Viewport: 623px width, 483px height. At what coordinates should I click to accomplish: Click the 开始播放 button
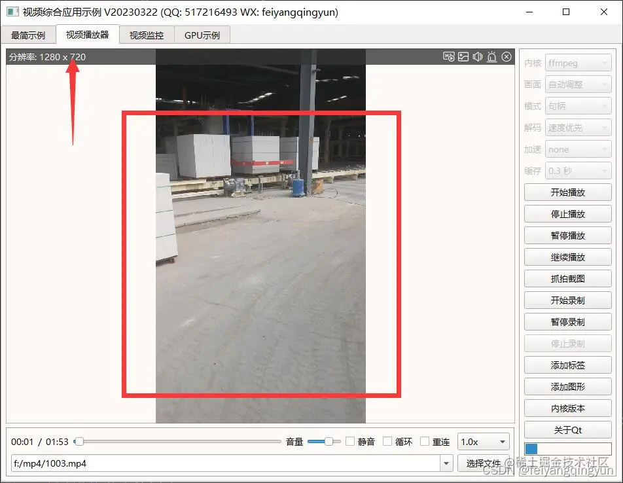(x=568, y=192)
